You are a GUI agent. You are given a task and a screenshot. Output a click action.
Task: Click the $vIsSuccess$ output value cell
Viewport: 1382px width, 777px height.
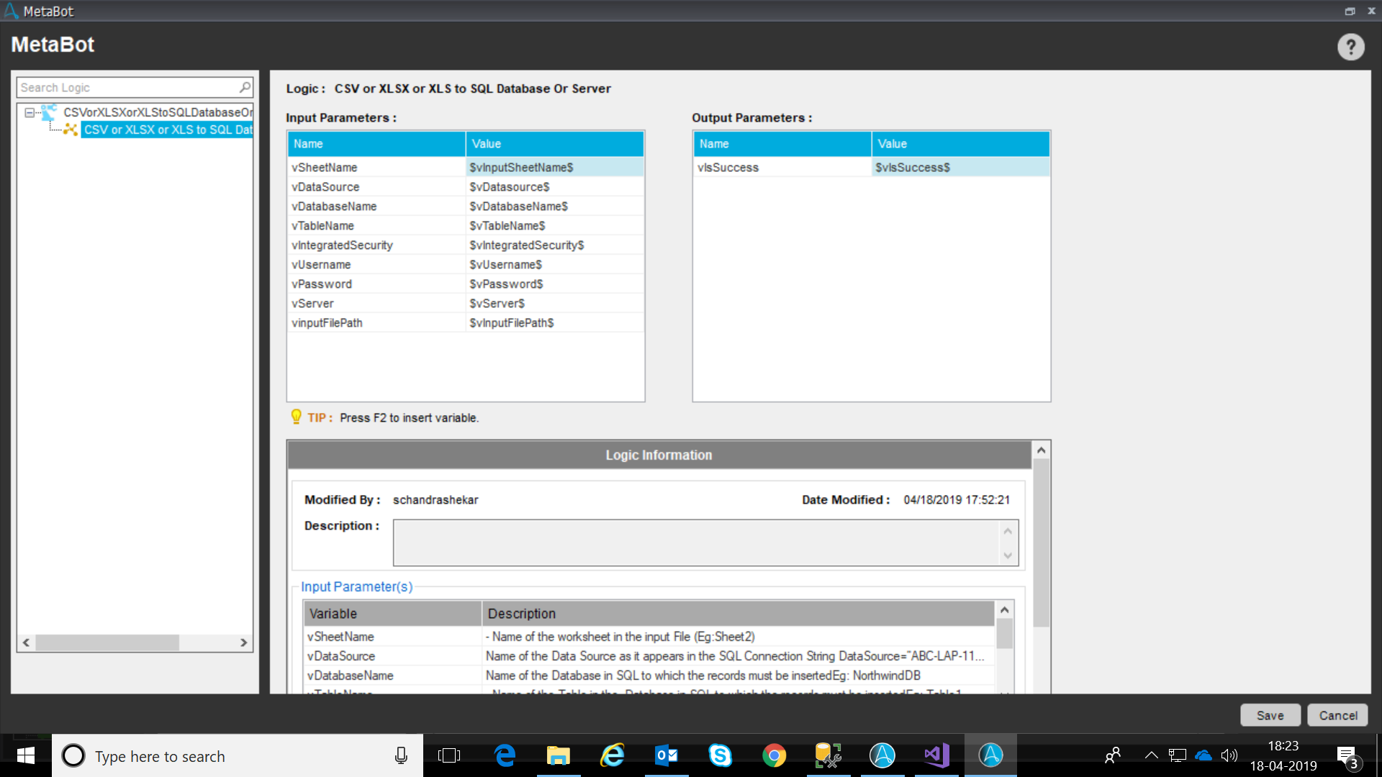pyautogui.click(x=959, y=168)
